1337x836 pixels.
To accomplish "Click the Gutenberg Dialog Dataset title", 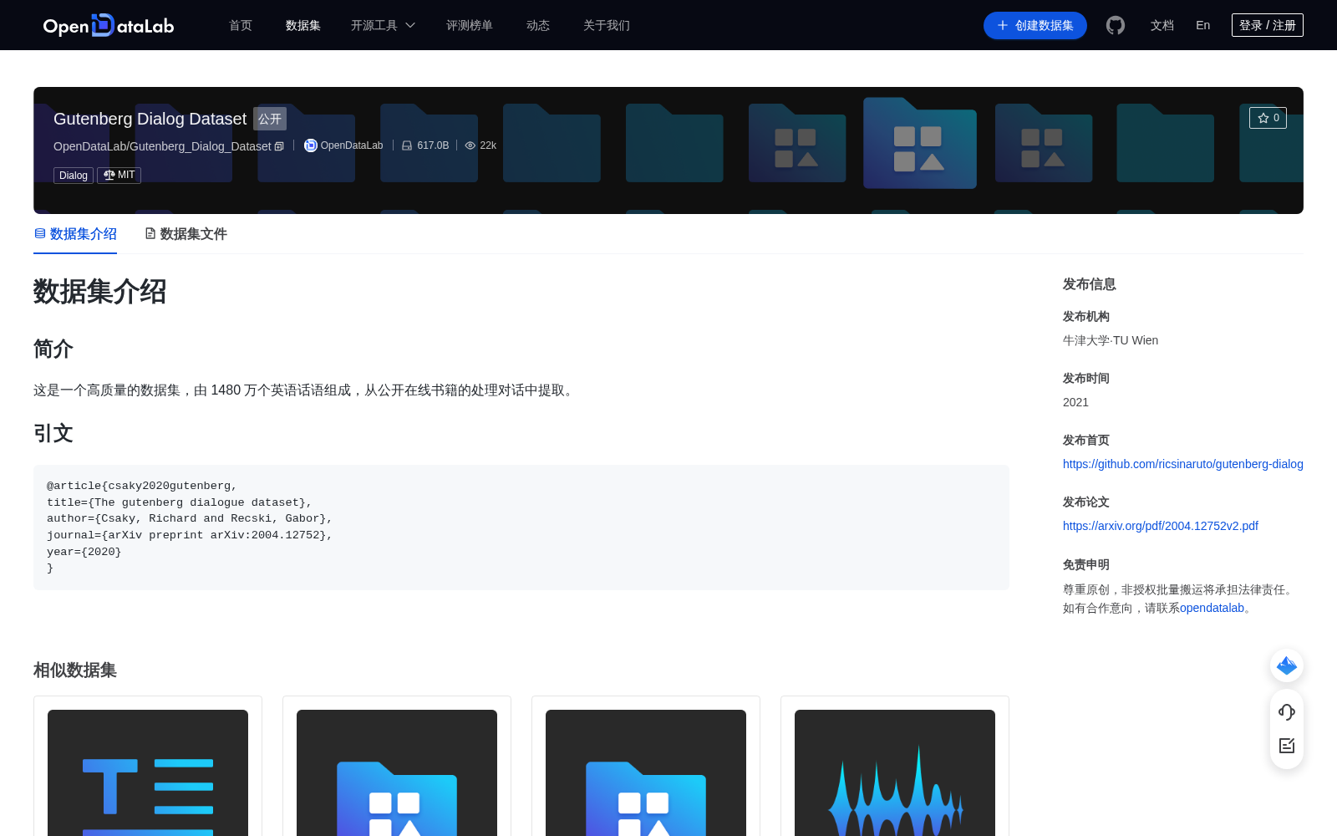I will click(x=150, y=119).
